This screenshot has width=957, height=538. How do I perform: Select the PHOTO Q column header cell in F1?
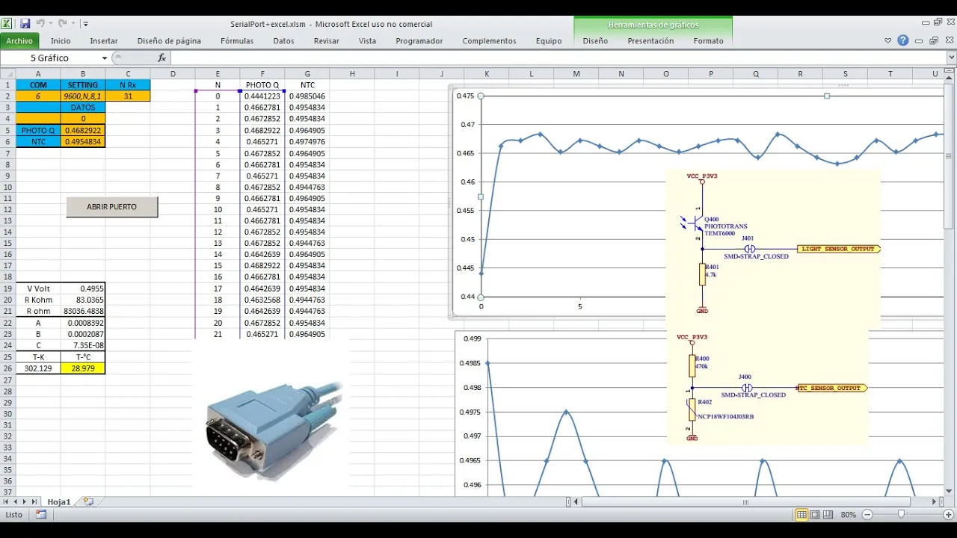point(262,85)
